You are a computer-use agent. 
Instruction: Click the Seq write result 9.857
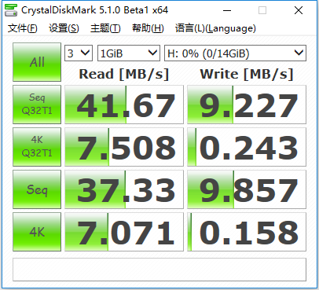247,189
